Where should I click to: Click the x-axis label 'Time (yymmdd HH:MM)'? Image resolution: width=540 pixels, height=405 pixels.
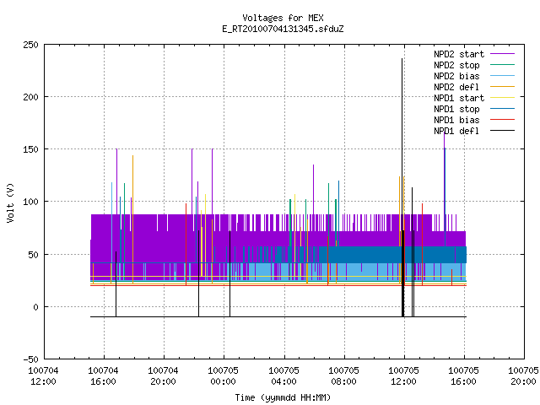coord(283,397)
